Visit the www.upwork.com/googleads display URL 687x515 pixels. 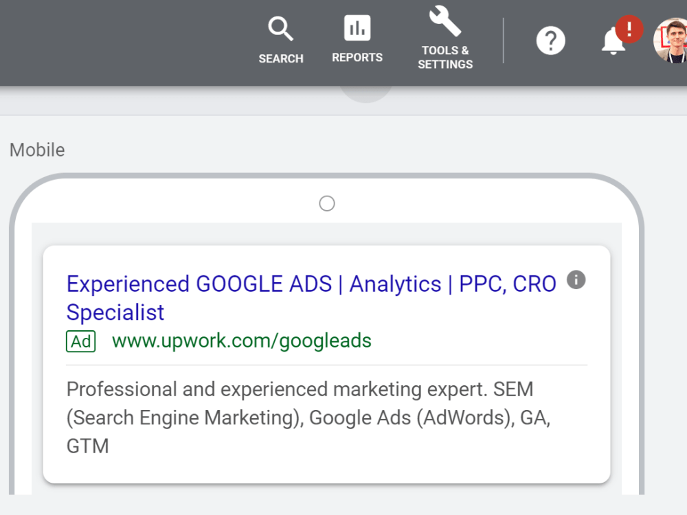[x=241, y=341]
